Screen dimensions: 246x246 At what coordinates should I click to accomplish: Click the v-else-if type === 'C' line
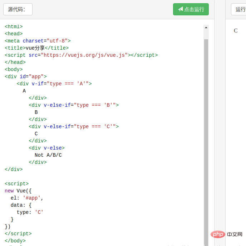[74, 126]
